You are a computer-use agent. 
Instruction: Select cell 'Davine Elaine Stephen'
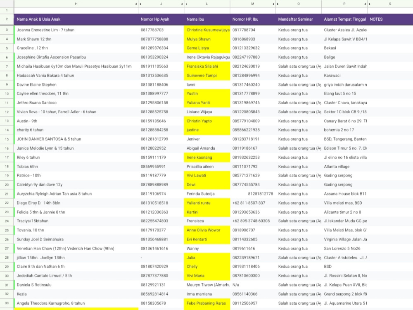tap(76, 85)
